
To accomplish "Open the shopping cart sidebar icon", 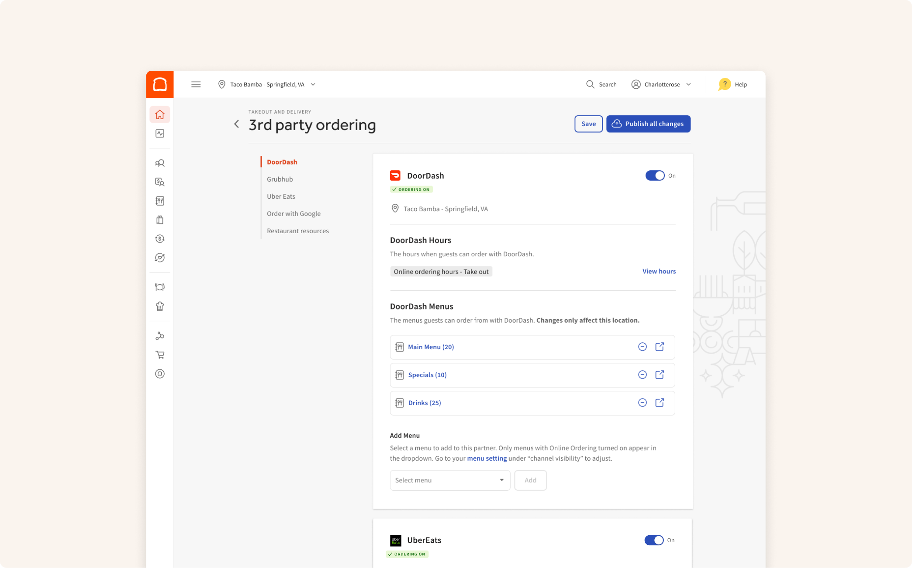I will 160,355.
